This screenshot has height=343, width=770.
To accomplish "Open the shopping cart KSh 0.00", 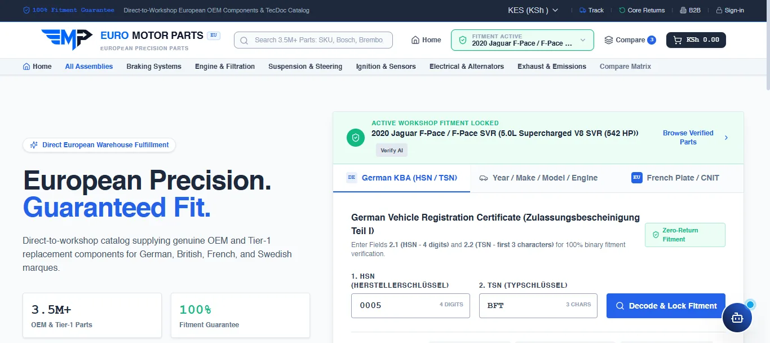I will 696,40.
